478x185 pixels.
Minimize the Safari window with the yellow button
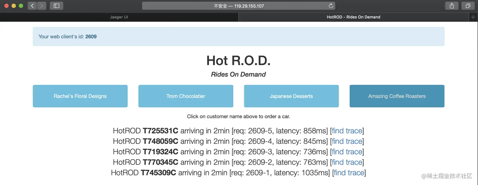click(14, 6)
